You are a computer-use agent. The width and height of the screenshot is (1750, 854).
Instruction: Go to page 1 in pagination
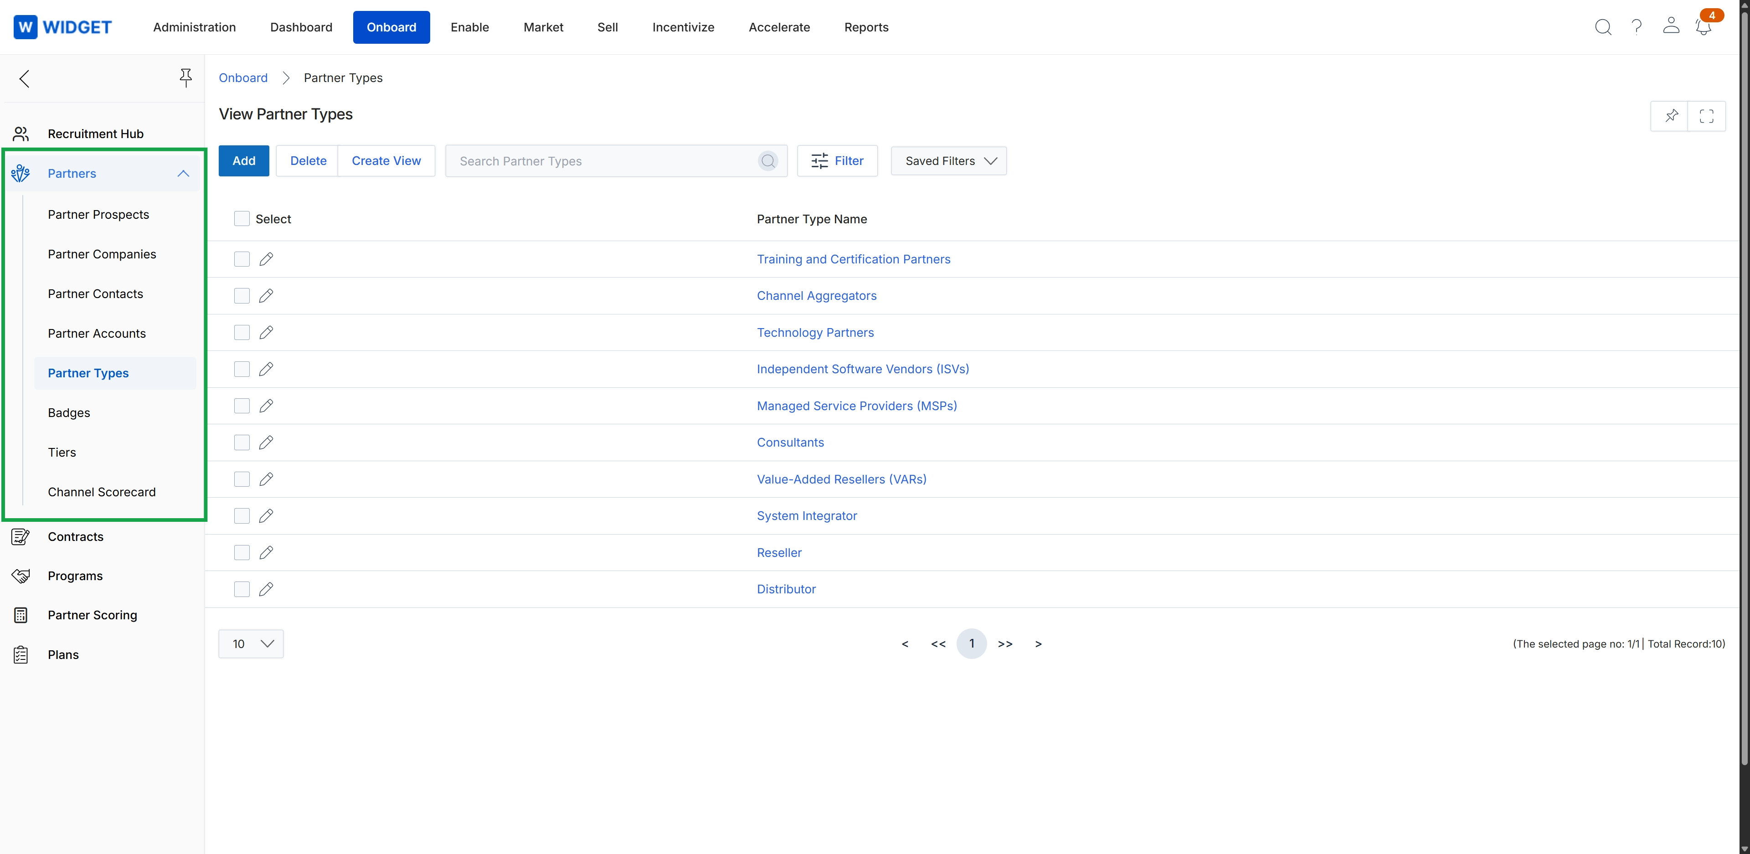point(972,643)
